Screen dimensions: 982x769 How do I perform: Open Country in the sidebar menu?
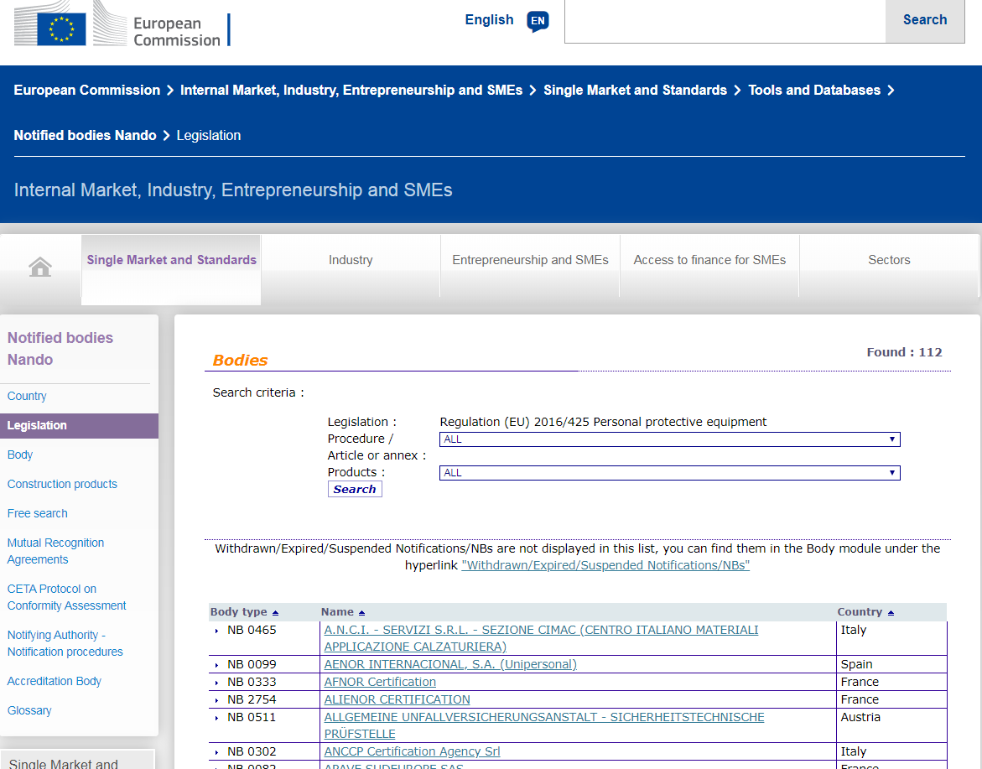pos(27,396)
